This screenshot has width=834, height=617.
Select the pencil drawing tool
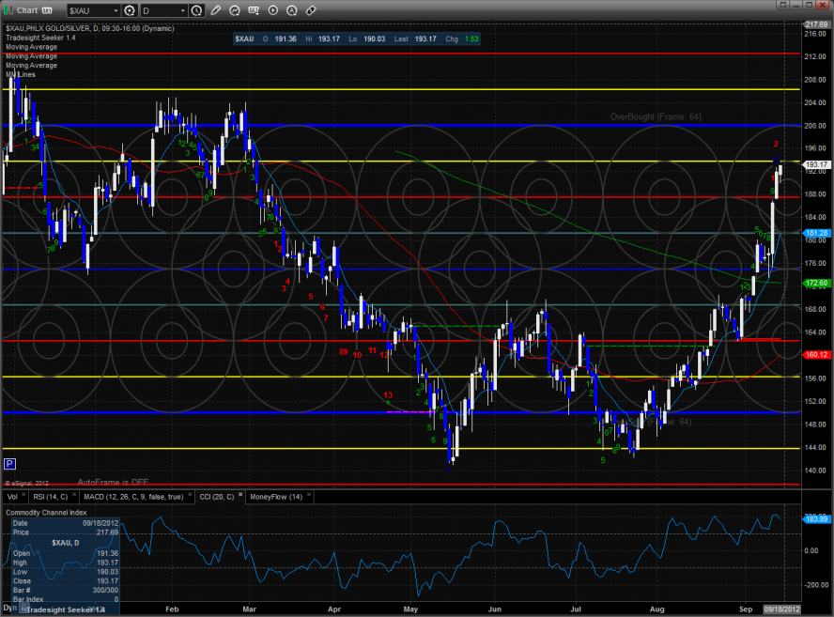216,10
